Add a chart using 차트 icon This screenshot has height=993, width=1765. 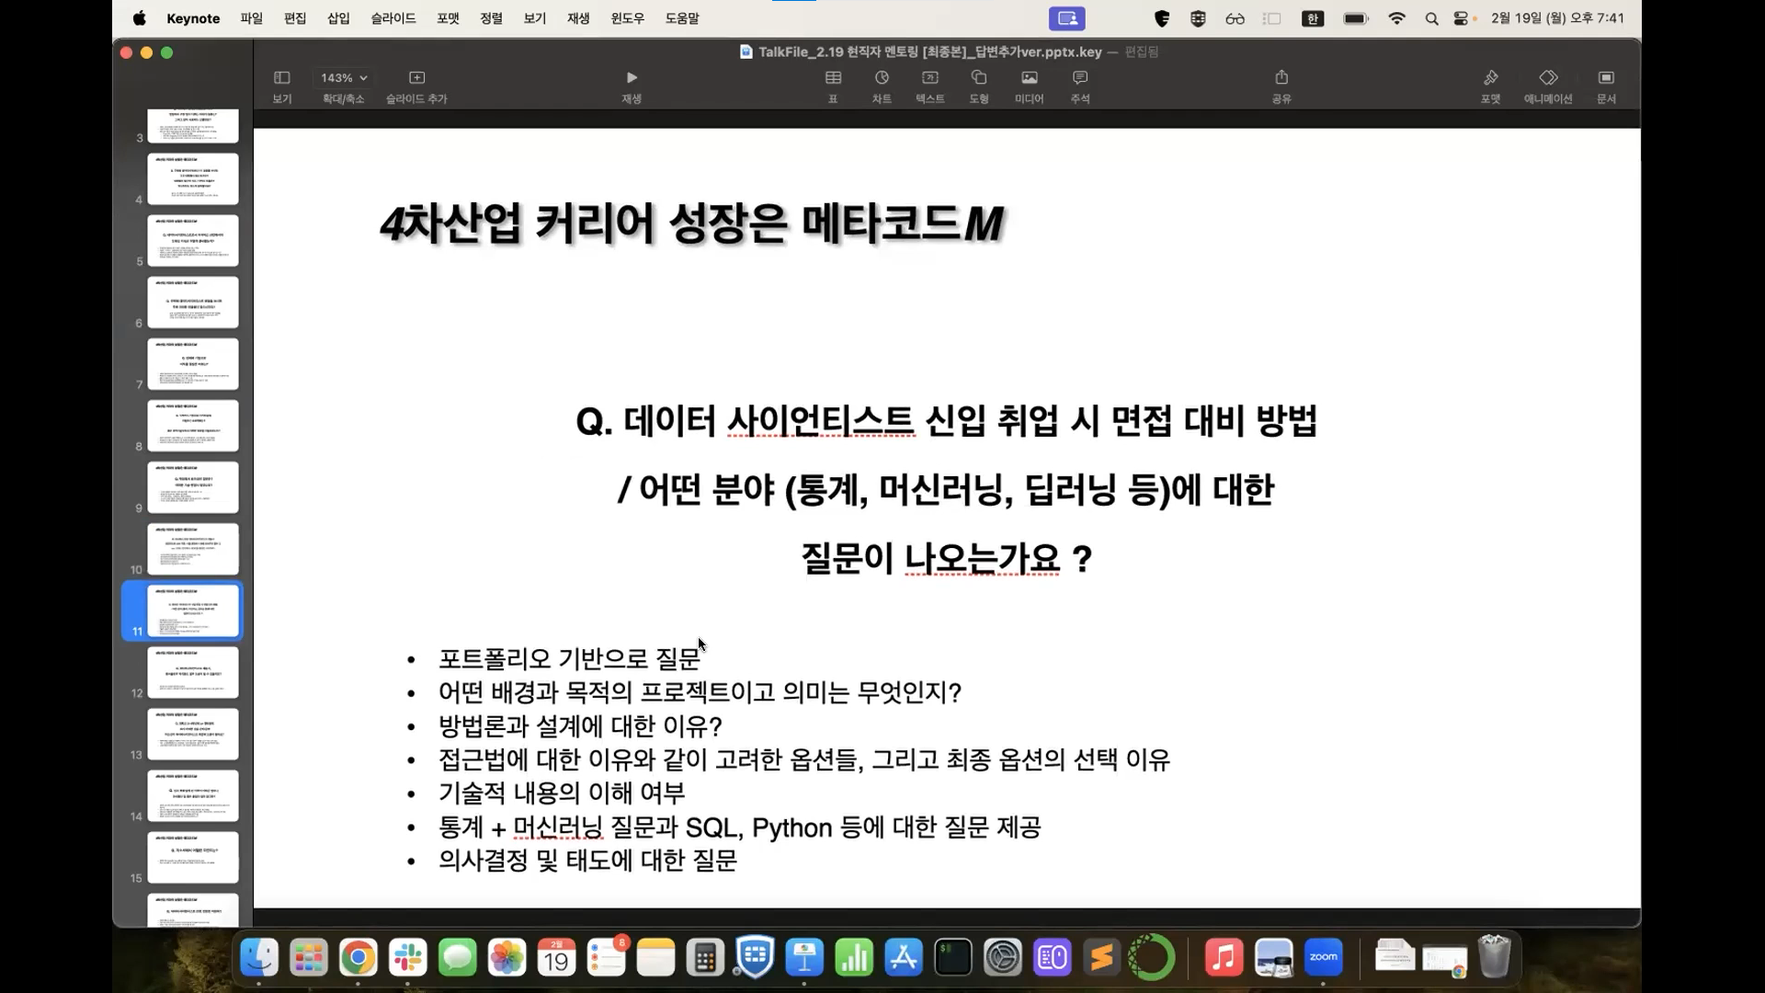pyautogui.click(x=882, y=78)
